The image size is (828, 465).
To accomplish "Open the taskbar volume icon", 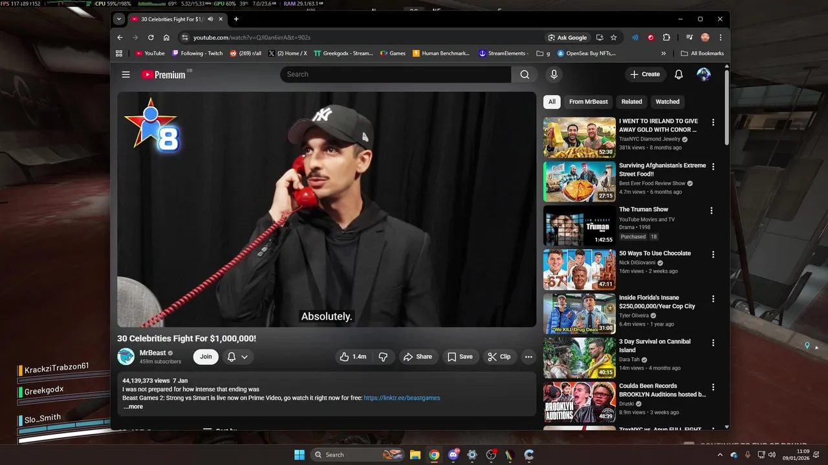I will coord(772,455).
